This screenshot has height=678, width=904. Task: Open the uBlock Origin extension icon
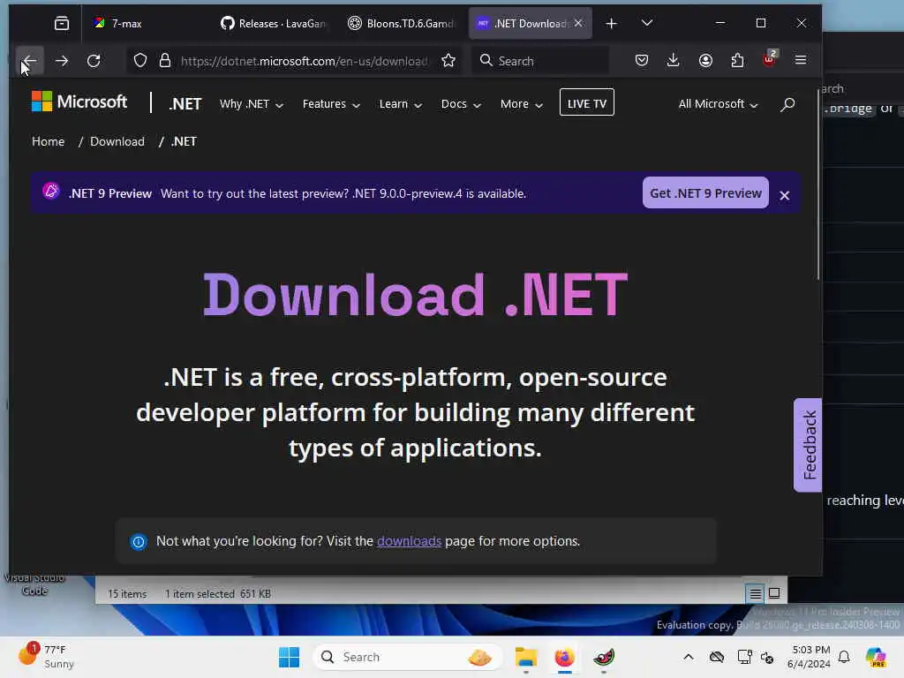(x=770, y=59)
